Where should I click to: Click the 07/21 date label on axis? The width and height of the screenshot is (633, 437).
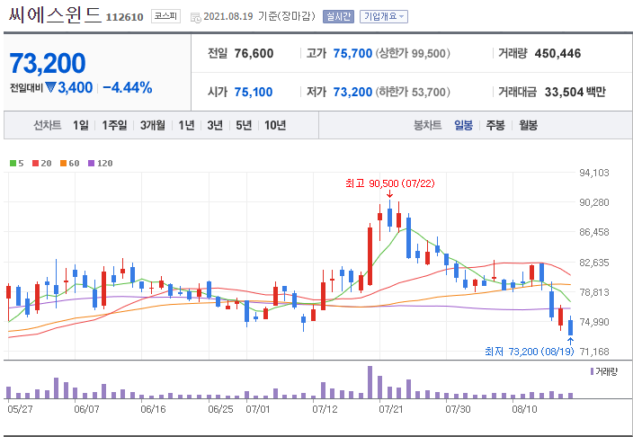coord(391,409)
